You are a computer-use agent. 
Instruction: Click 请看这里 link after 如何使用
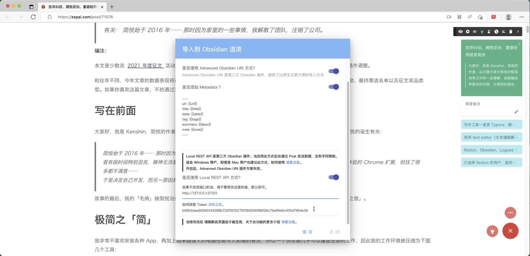point(293,162)
